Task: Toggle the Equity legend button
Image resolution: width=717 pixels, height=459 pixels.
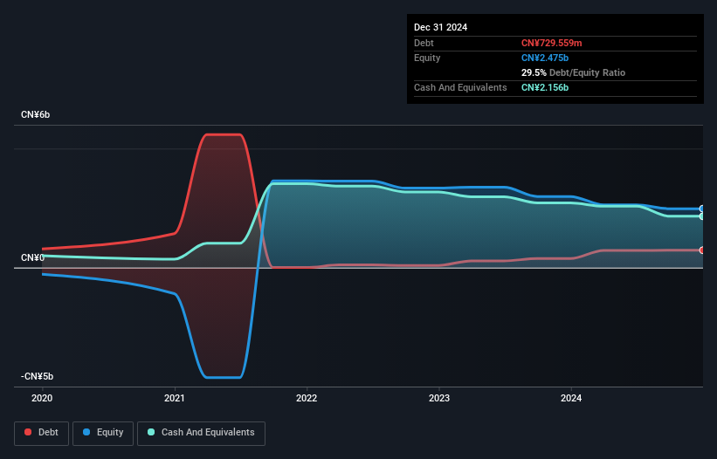Action: point(103,433)
